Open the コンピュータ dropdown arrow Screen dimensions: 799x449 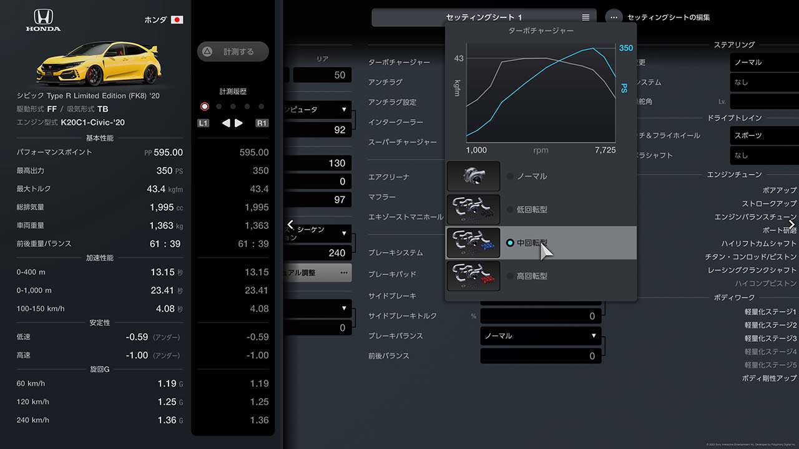click(x=344, y=110)
